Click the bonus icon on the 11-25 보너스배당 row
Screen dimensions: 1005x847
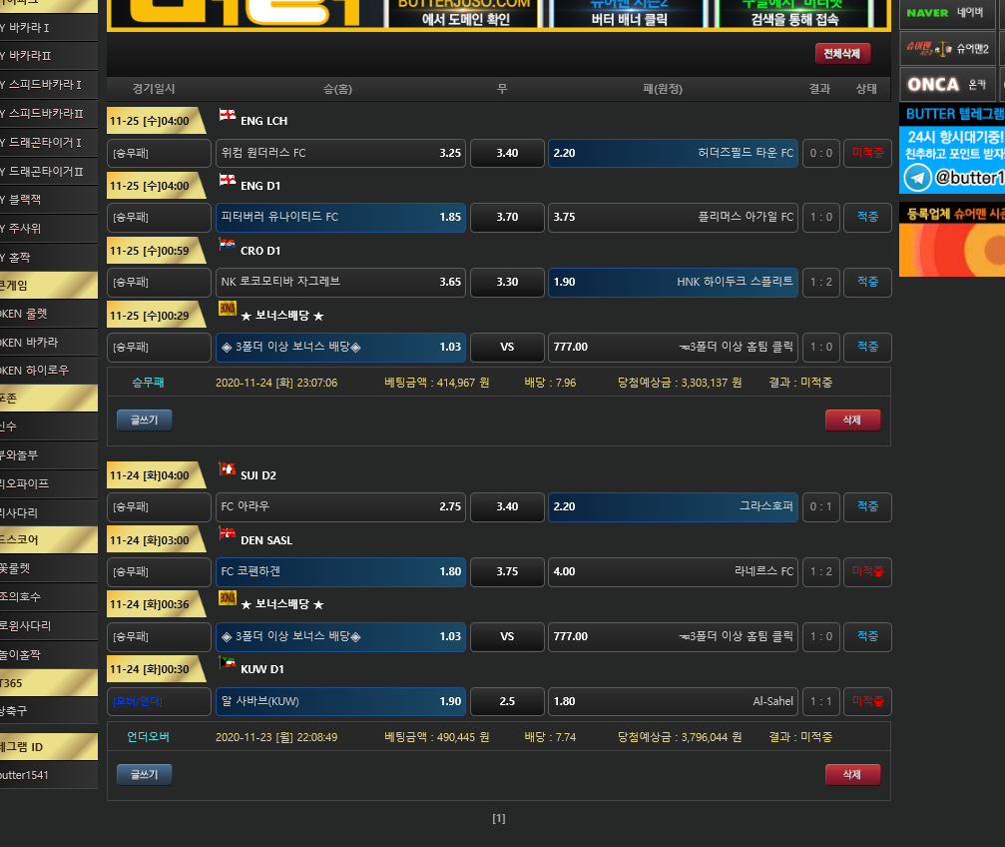pos(228,310)
